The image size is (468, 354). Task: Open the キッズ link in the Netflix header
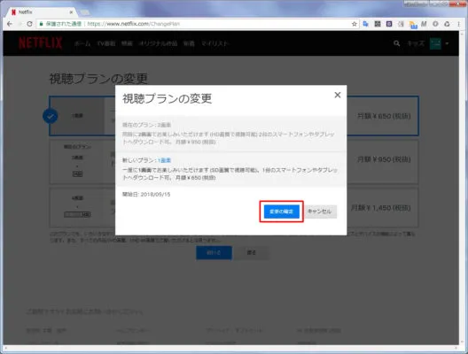click(x=416, y=43)
